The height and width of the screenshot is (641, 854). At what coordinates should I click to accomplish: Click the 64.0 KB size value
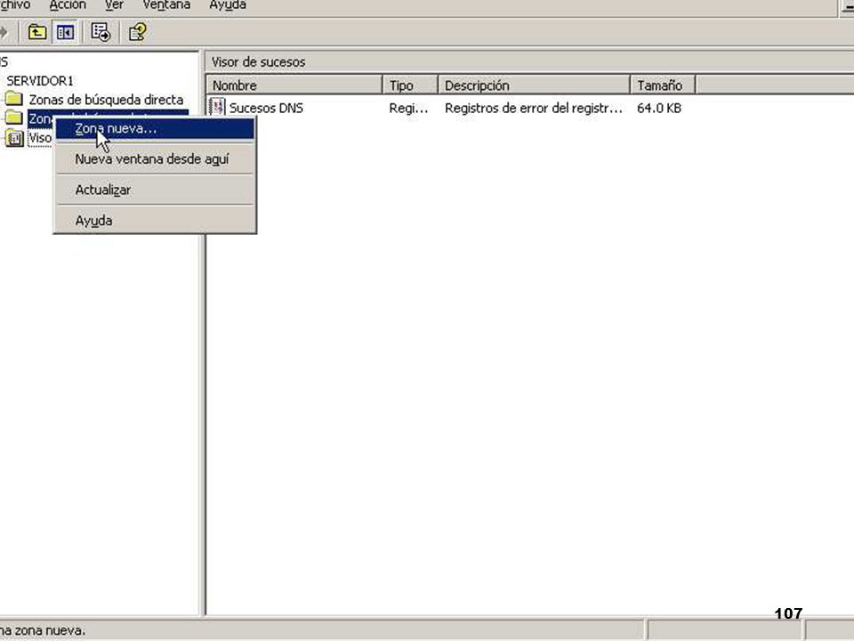click(x=659, y=108)
